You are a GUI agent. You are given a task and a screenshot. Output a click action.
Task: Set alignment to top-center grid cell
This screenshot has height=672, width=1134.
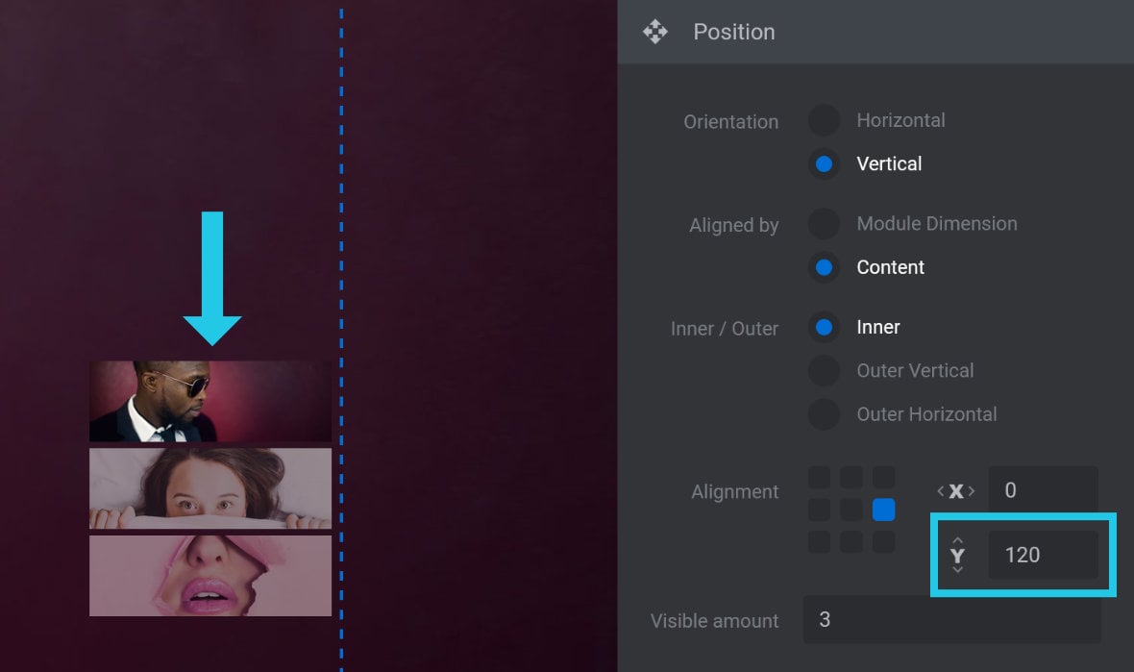[851, 478]
